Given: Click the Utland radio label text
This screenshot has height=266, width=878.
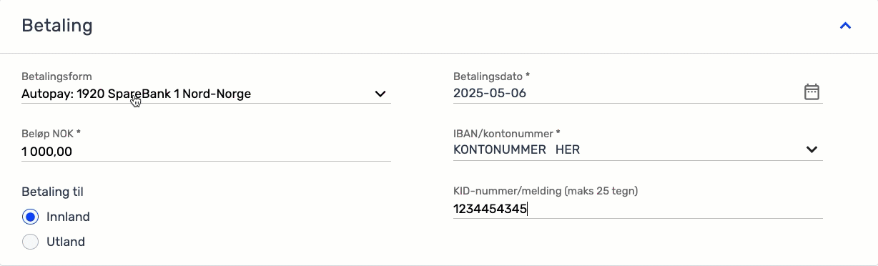Looking at the screenshot, I should 66,242.
